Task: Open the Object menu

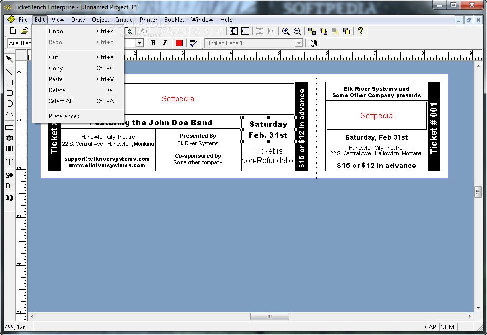Action: pos(100,20)
